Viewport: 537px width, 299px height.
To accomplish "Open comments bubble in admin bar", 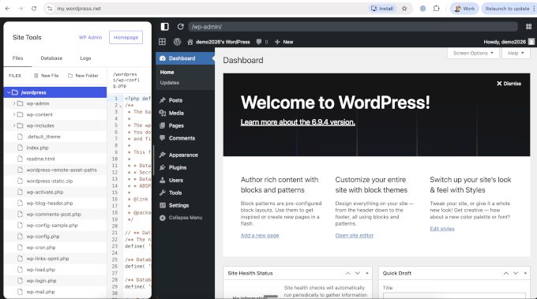I will [x=262, y=42].
